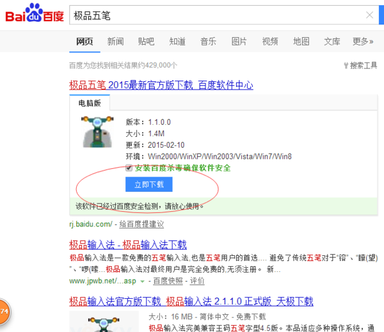This screenshot has height=332, width=384.
Task: Click 百度为您找到相关结果约429,000个 text
Action: pyautogui.click(x=123, y=65)
